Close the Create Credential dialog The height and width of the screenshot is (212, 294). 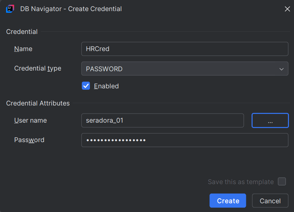click(x=287, y=9)
